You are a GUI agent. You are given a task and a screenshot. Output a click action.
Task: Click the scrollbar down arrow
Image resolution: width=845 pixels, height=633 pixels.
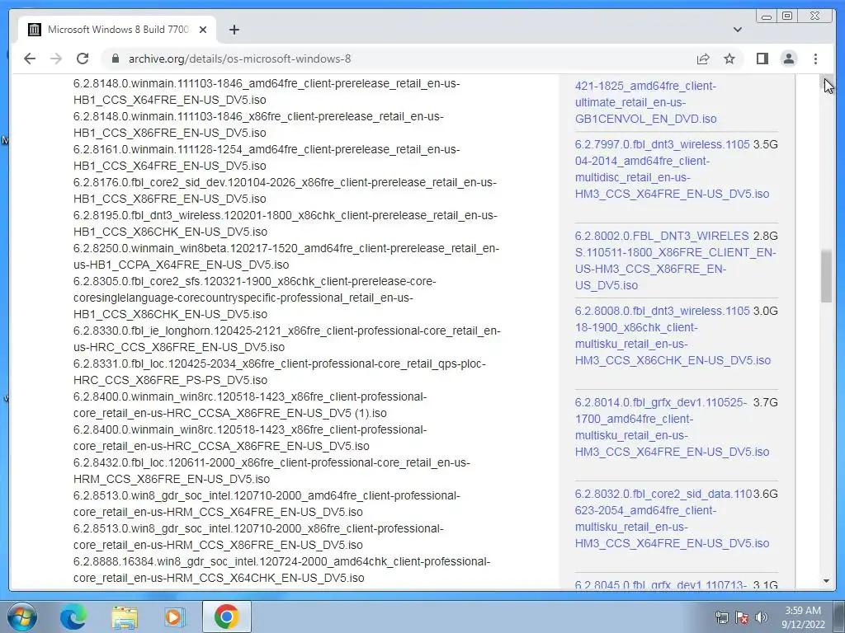point(826,581)
